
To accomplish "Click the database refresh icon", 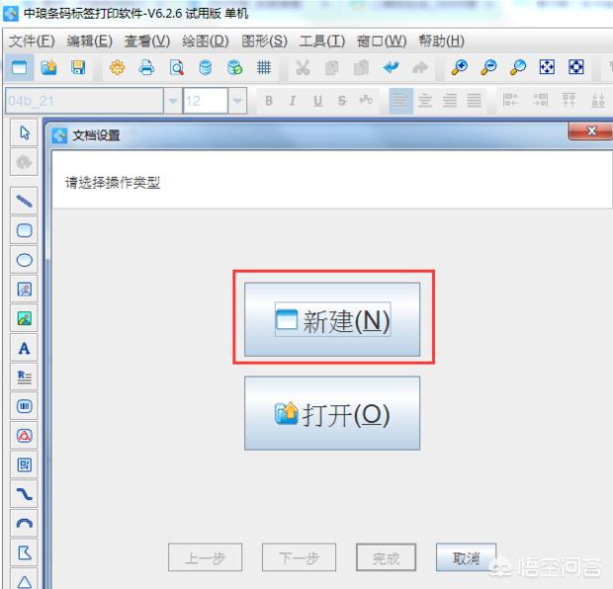I will [235, 68].
